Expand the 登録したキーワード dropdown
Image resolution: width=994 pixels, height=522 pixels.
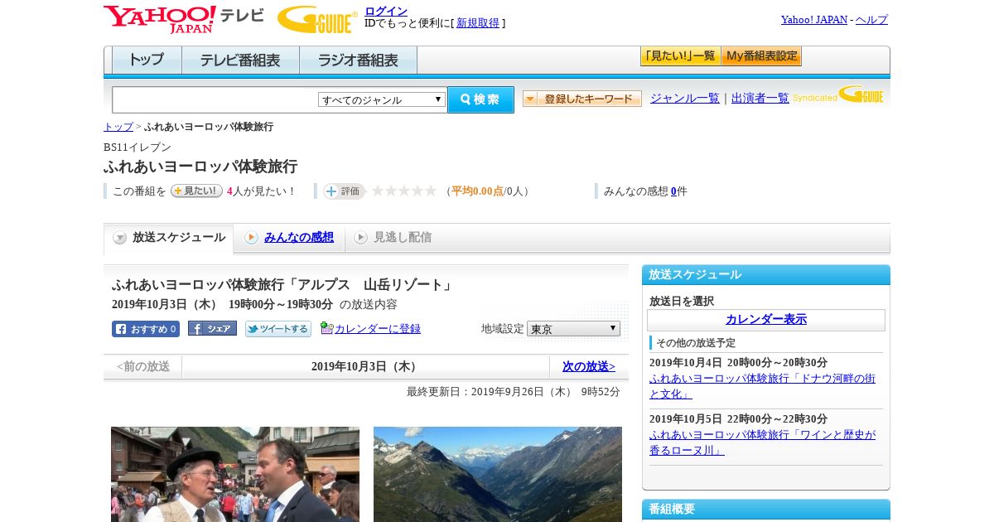(582, 99)
